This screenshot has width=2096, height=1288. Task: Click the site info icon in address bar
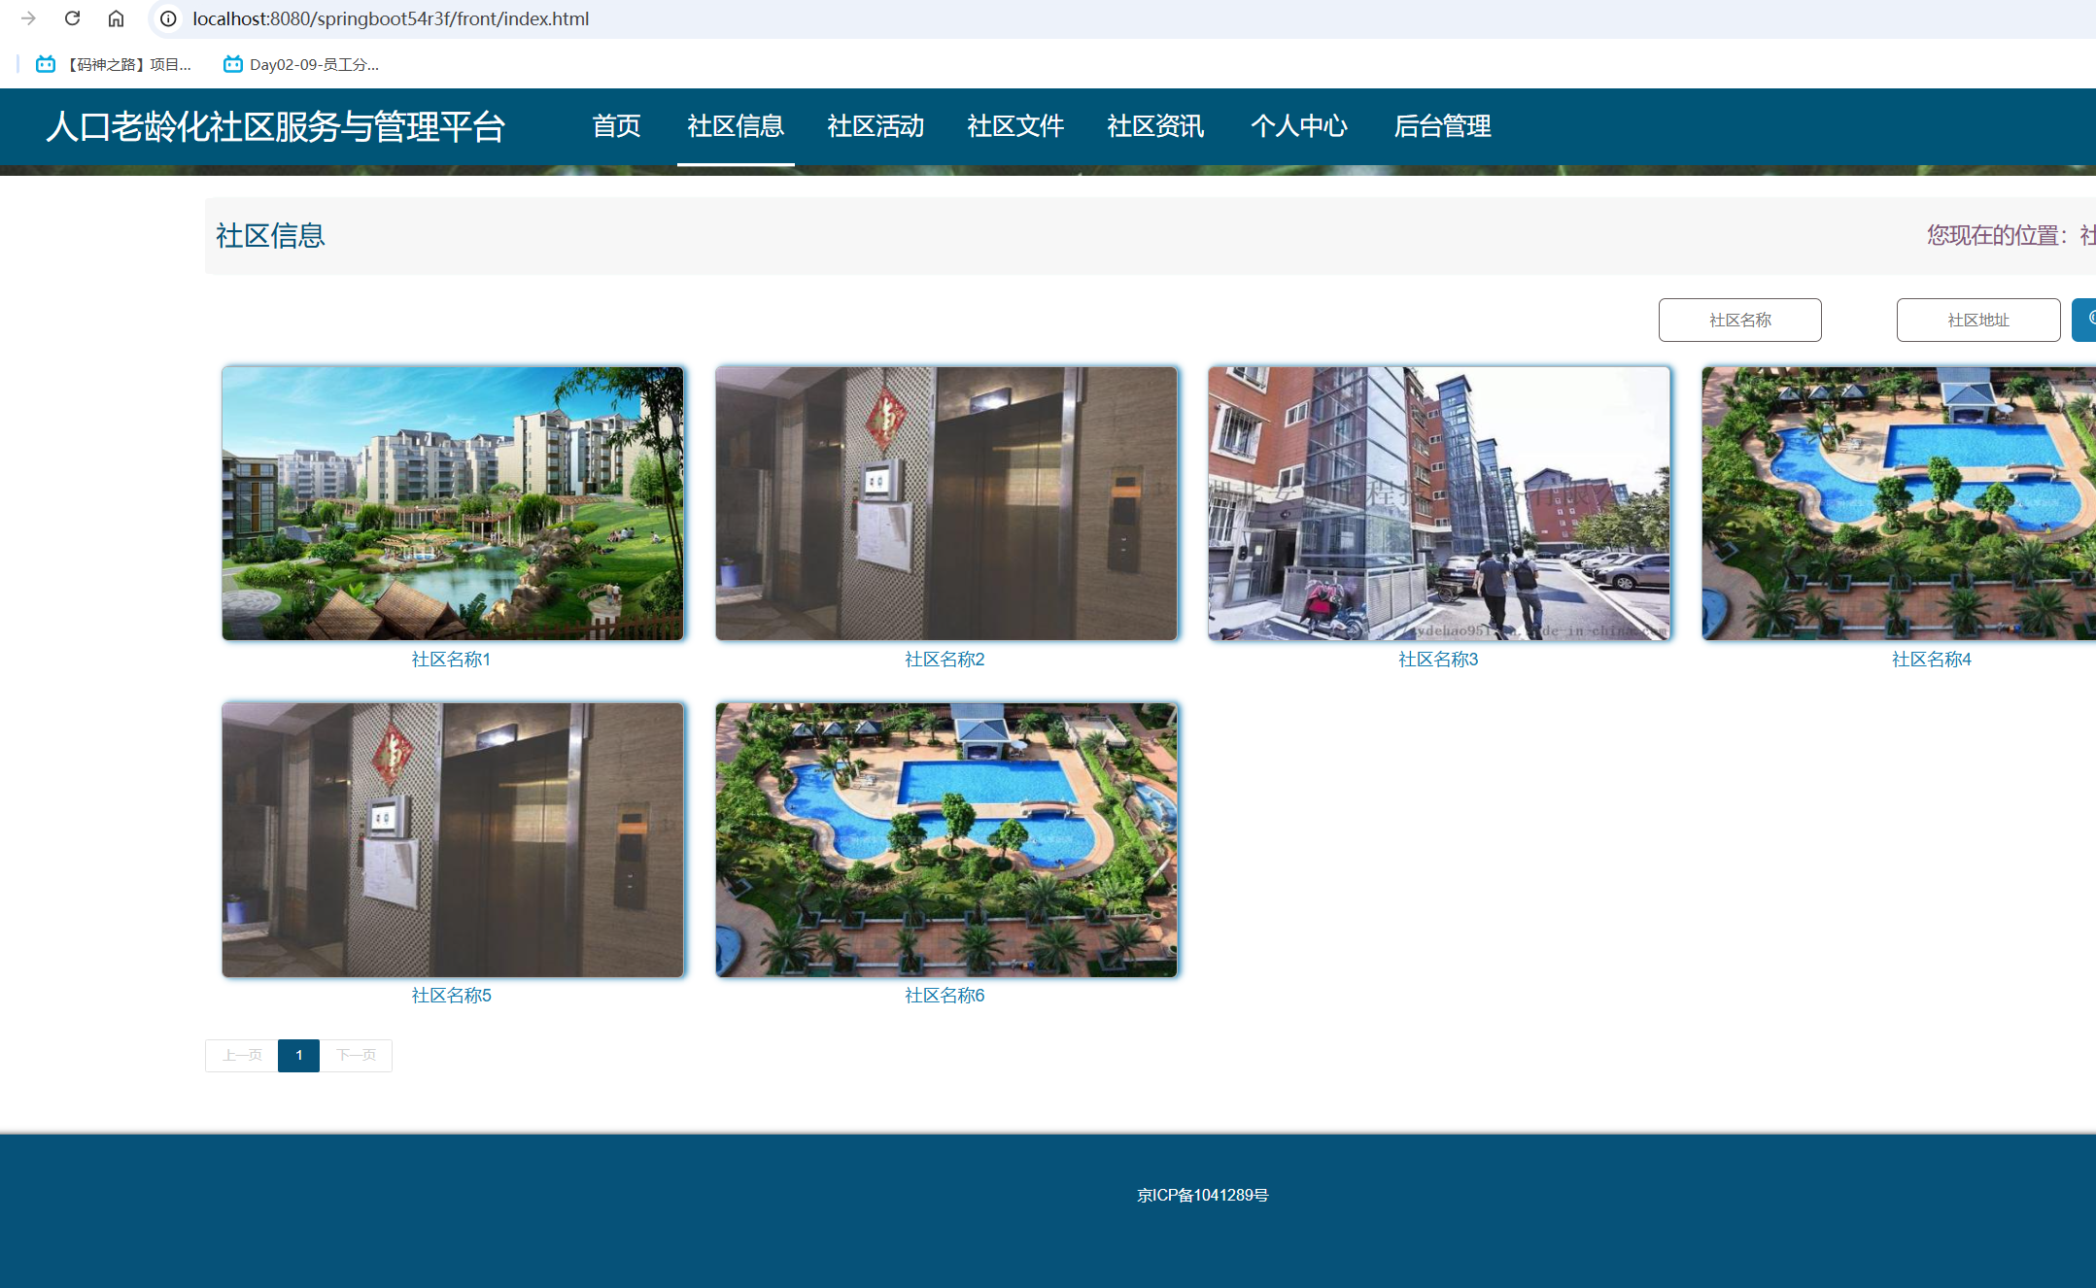[167, 17]
